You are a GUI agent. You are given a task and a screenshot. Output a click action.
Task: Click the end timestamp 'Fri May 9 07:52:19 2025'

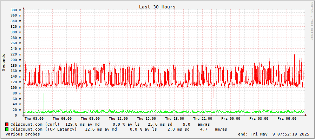pos(280,134)
